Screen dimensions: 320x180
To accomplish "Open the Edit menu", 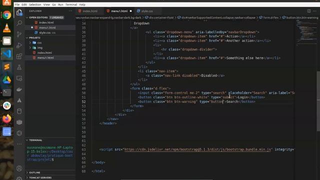I will click(x=24, y=4).
